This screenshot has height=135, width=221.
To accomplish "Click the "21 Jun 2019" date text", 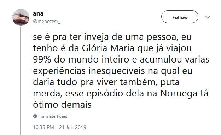I will point(72,127).
